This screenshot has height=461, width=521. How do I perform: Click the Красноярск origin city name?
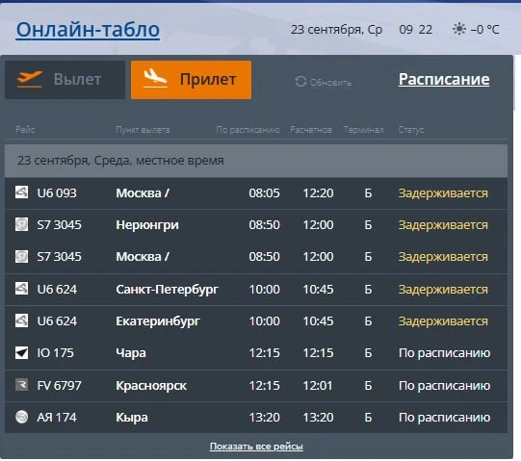tap(151, 386)
